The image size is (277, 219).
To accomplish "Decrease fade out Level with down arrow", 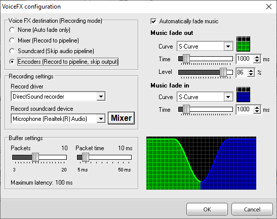I will (x=251, y=74).
